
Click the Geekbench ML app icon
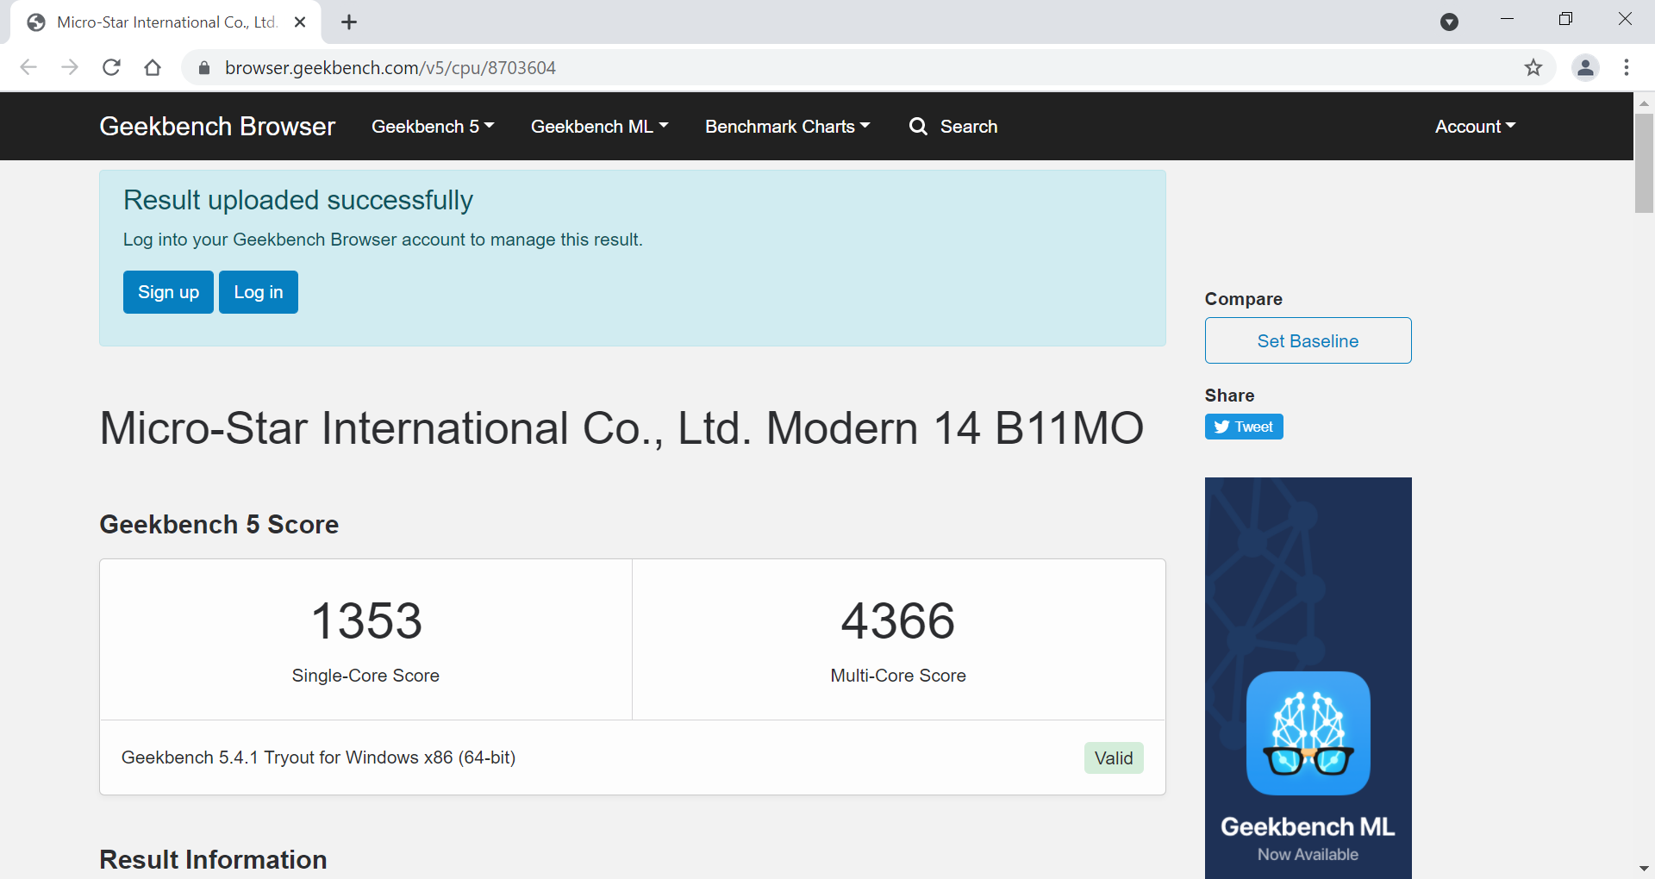coord(1308,733)
